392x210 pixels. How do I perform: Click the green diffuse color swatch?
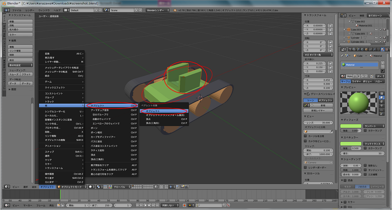pos(351,126)
